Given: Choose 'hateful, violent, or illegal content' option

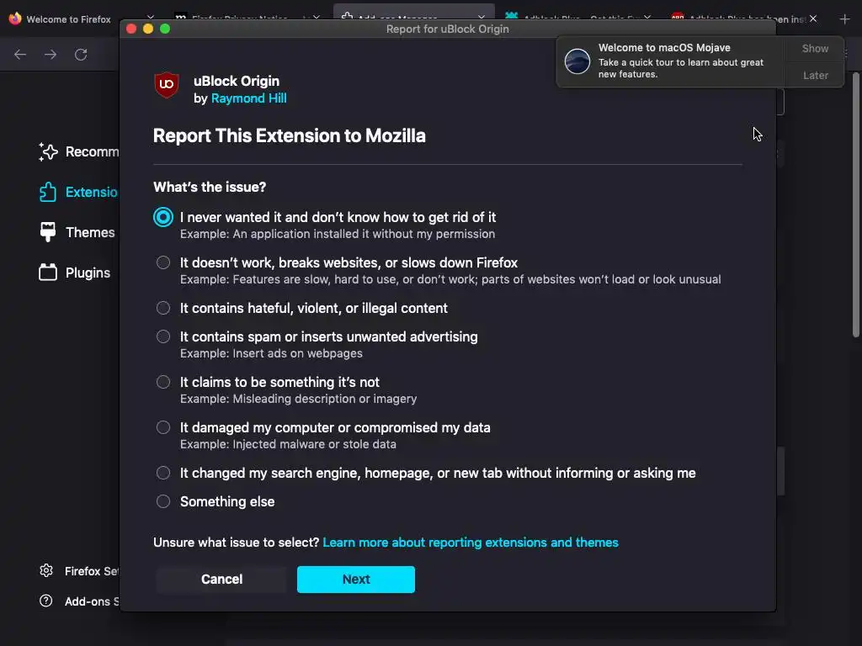Looking at the screenshot, I should point(162,308).
